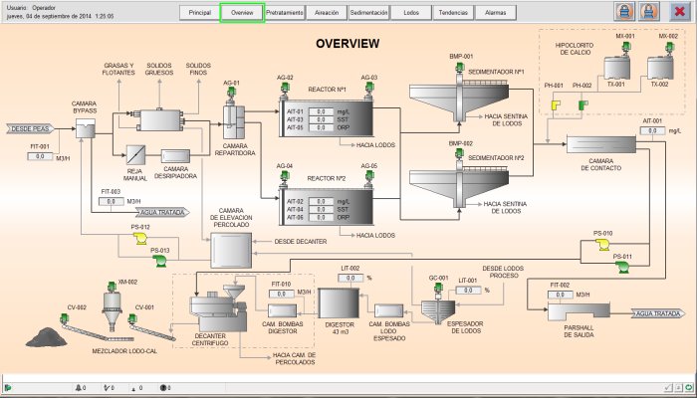
Task: Go to the Principal screen
Action: tap(199, 13)
